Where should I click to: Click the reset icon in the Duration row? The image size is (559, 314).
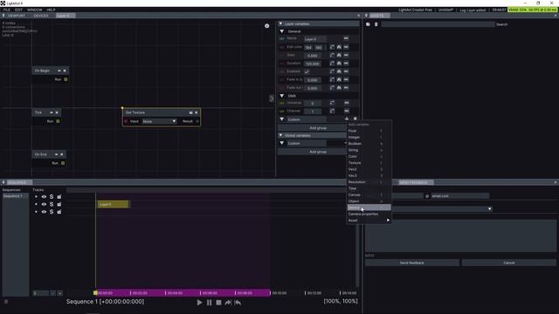coord(332,64)
